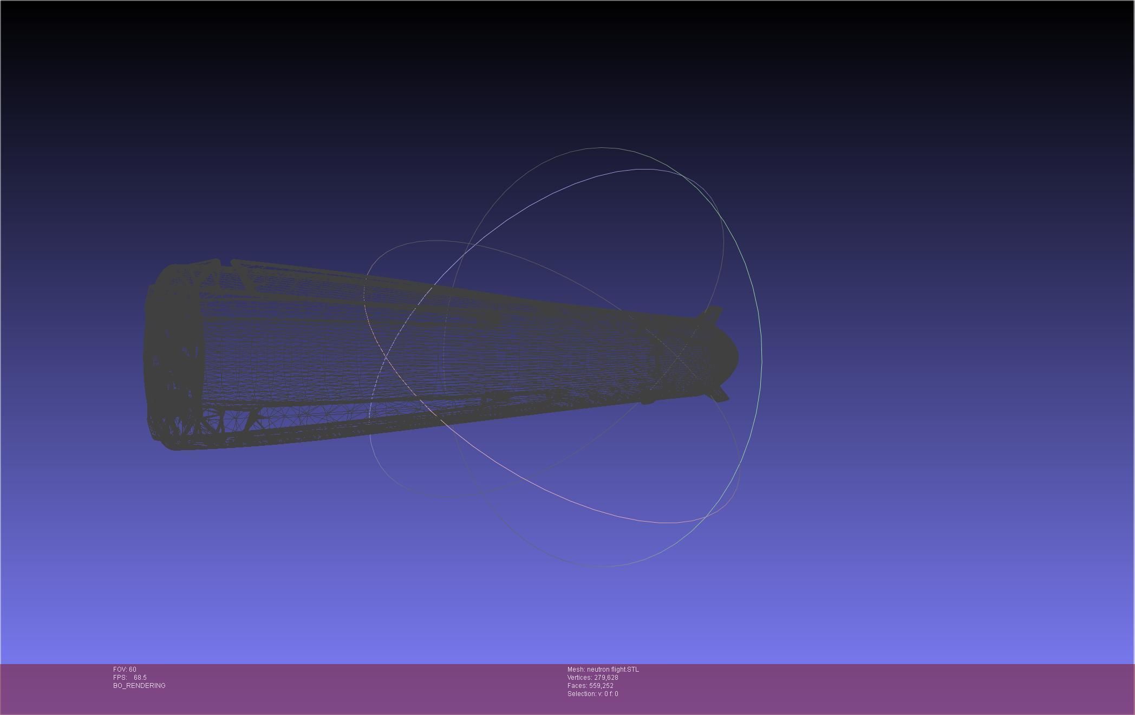Viewport: 1135px width, 715px height.
Task: Click the Vertices: 279,628 entry
Action: [592, 678]
